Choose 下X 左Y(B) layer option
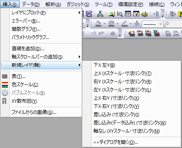 point(132,65)
